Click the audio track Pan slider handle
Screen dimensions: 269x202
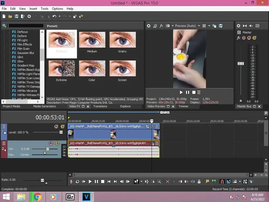45,153
